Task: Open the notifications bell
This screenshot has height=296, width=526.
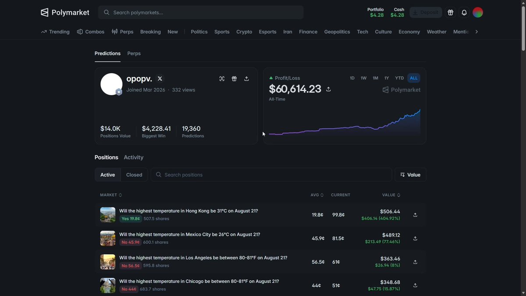Action: [464, 12]
